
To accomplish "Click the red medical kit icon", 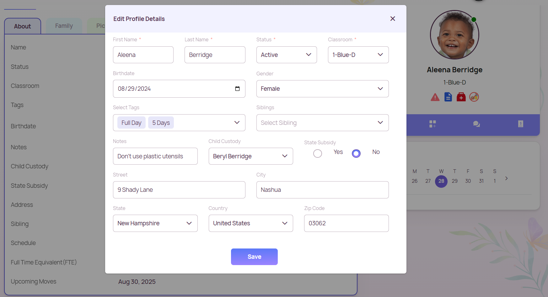I will [461, 97].
